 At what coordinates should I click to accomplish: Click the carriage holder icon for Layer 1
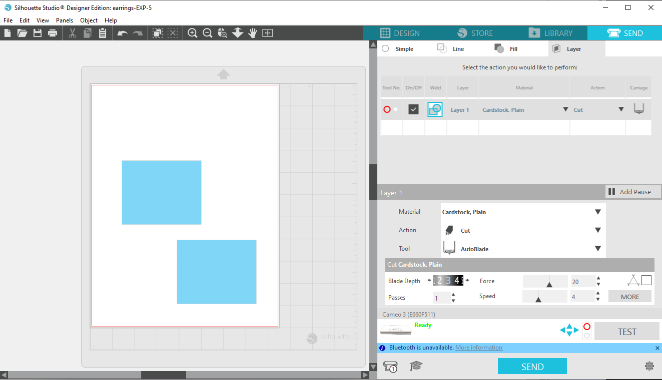638,109
